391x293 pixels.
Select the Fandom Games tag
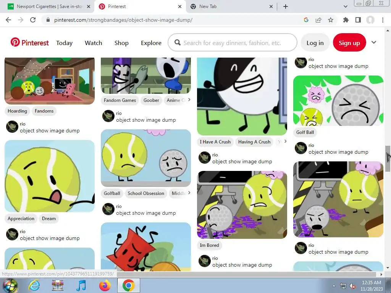tap(120, 100)
